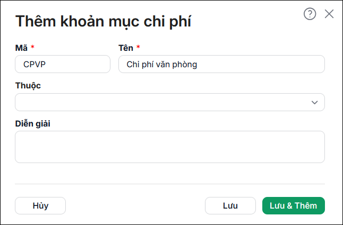Focus the Diễn giải text area
343x225 pixels.
tap(170, 147)
